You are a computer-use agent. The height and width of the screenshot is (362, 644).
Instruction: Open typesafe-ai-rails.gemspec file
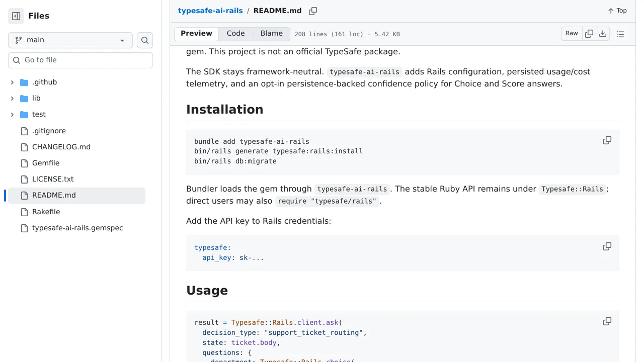tap(77, 228)
